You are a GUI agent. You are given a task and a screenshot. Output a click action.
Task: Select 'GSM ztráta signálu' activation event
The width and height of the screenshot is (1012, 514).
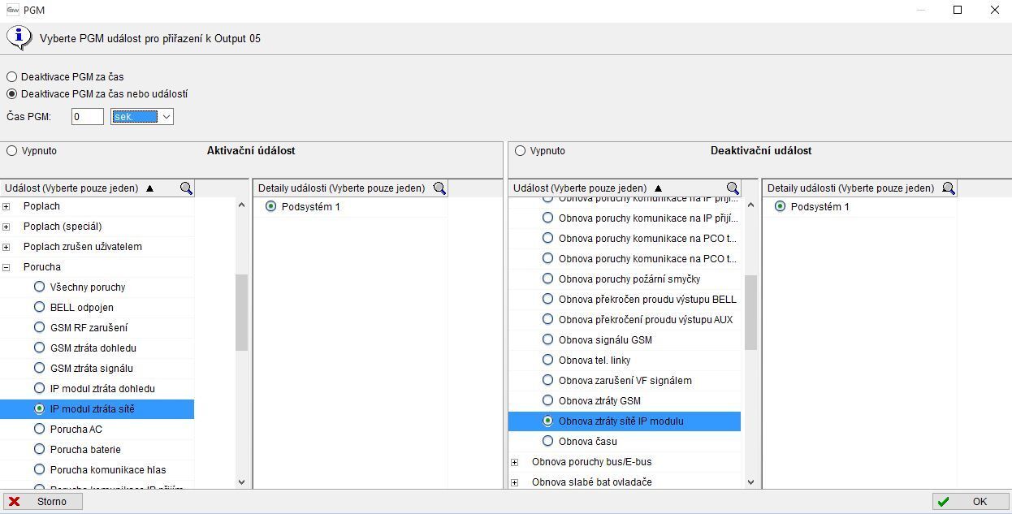[39, 369]
